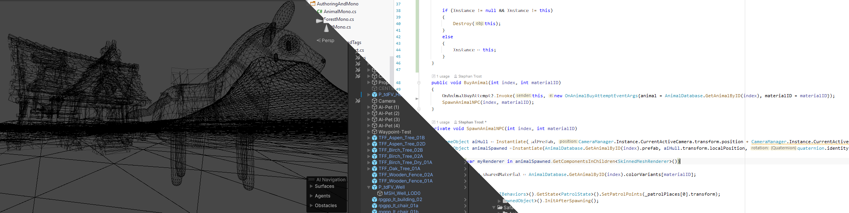Collapse the P_tdFV_Well hierarchy item
Image resolution: width=849 pixels, height=213 pixels.
click(x=369, y=187)
